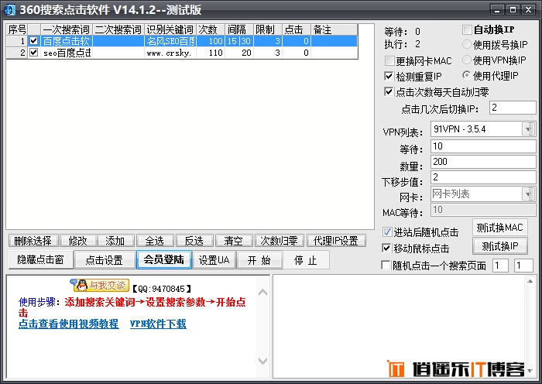
Task: Open 点击查看使用视频教程 link
Action: (68, 324)
